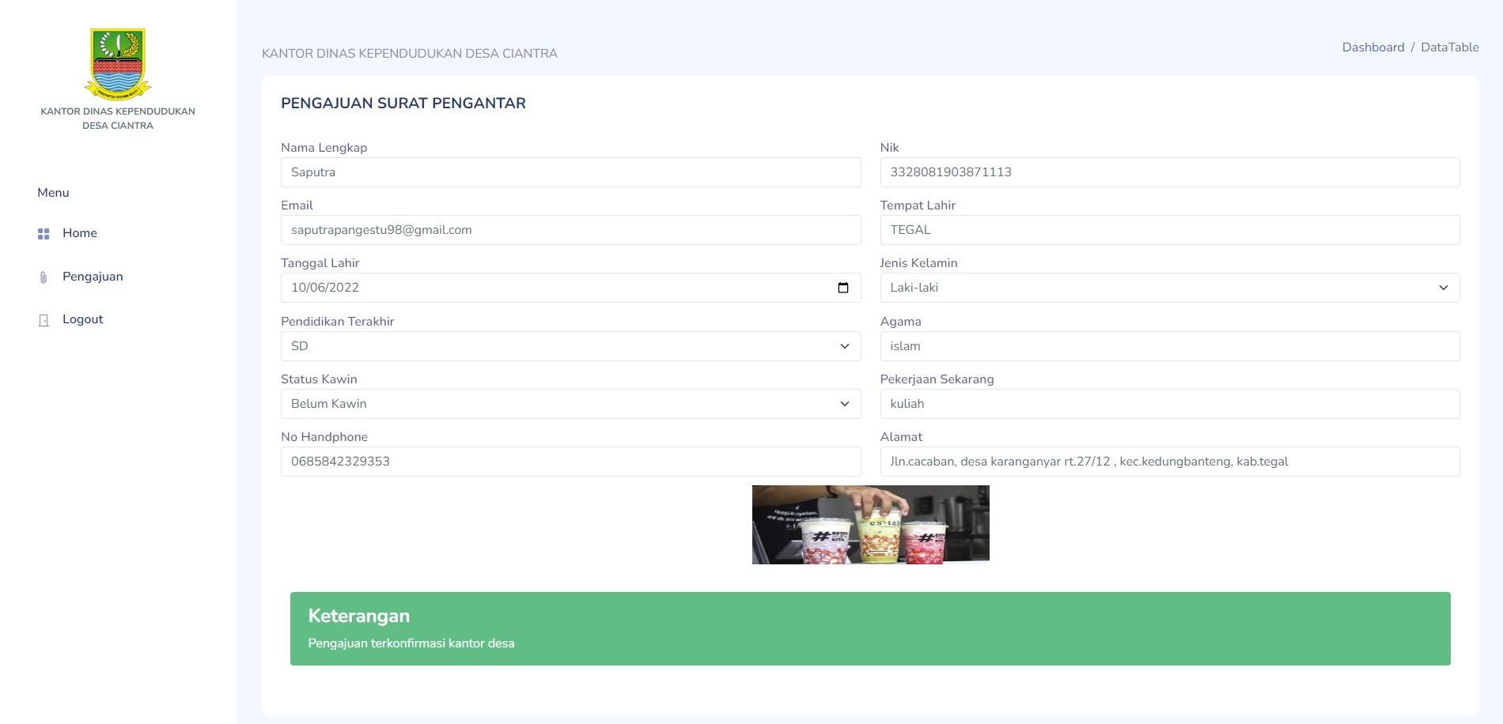Select Logout from the sidebar
Viewport: 1503px width, 724px height.
click(82, 319)
